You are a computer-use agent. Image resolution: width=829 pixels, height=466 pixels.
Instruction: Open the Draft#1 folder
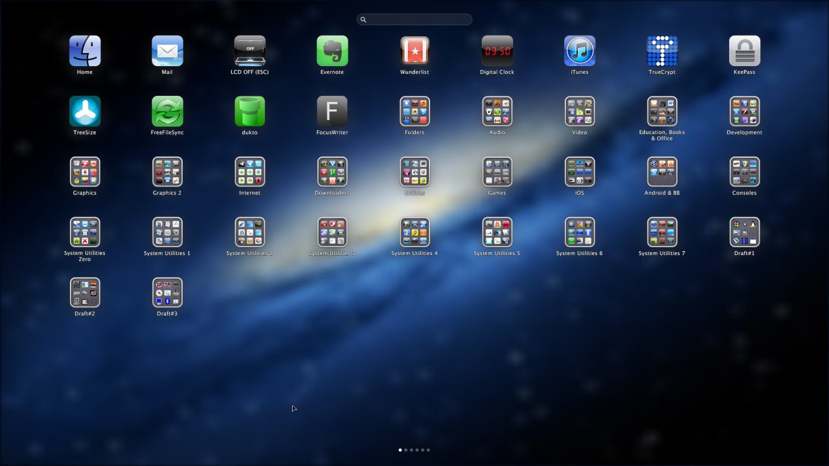click(744, 232)
